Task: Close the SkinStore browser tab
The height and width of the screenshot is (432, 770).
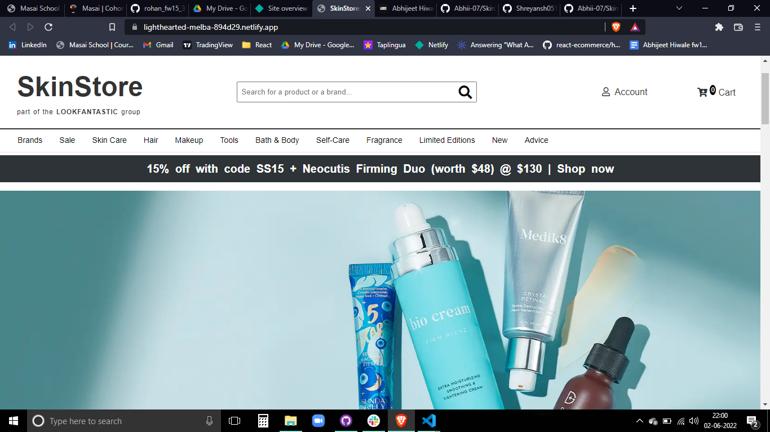Action: pyautogui.click(x=368, y=8)
